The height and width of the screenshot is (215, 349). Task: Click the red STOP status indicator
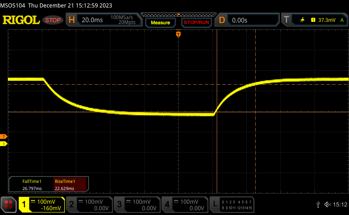(53, 20)
